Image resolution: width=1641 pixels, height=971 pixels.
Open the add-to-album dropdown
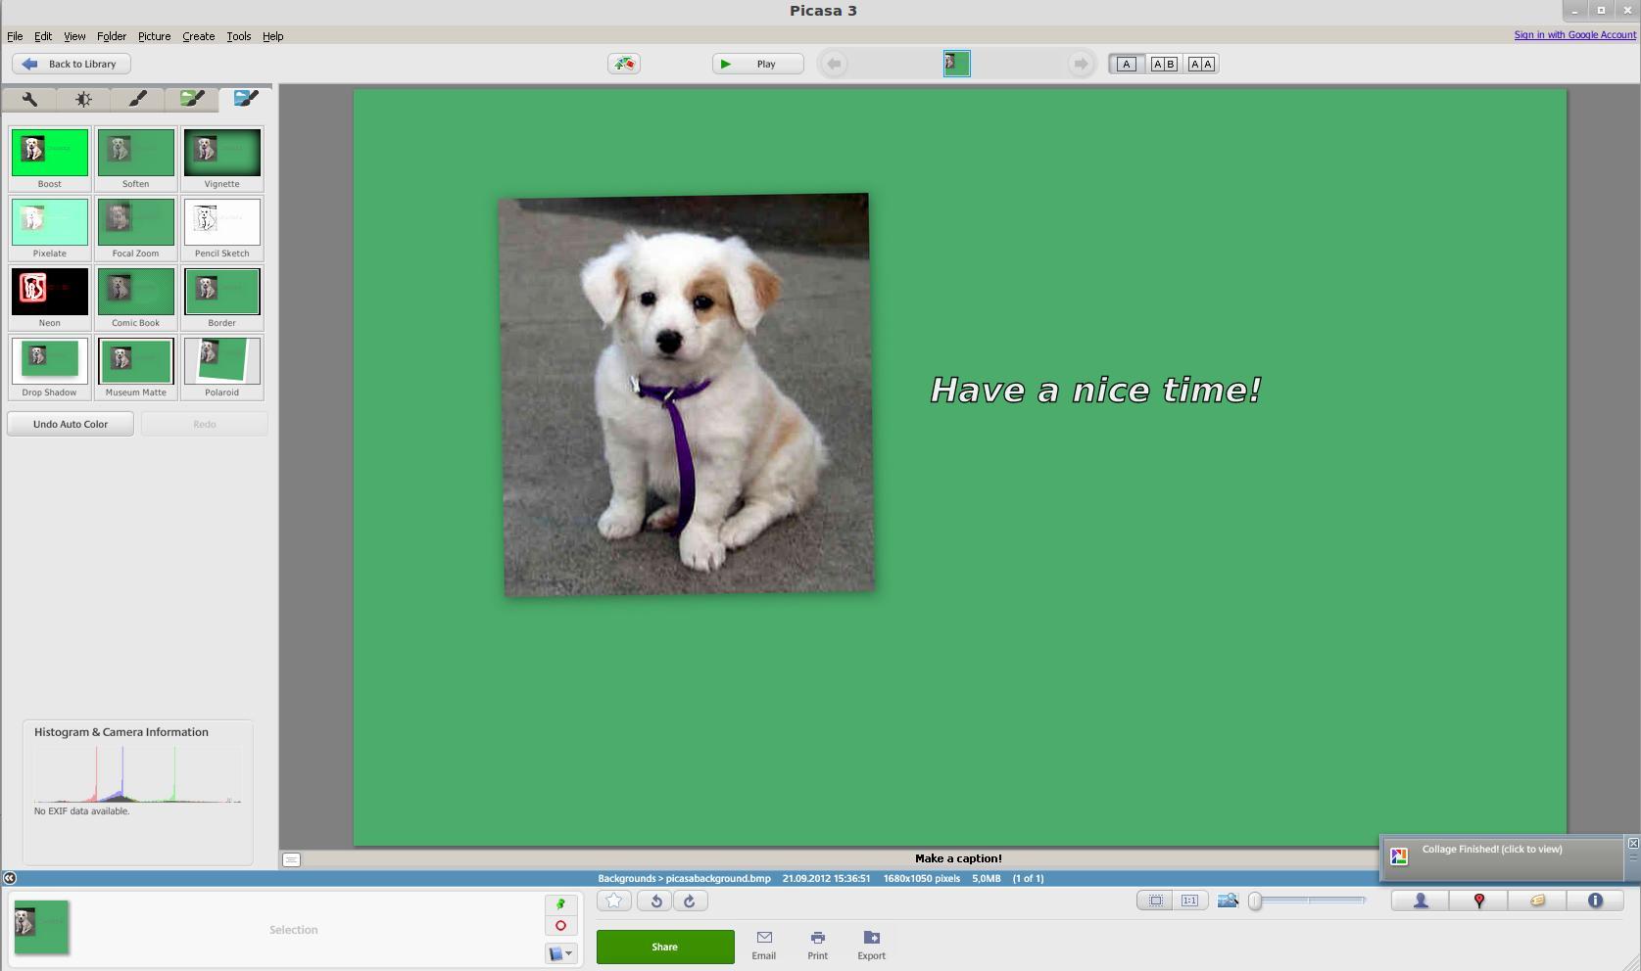(x=560, y=953)
